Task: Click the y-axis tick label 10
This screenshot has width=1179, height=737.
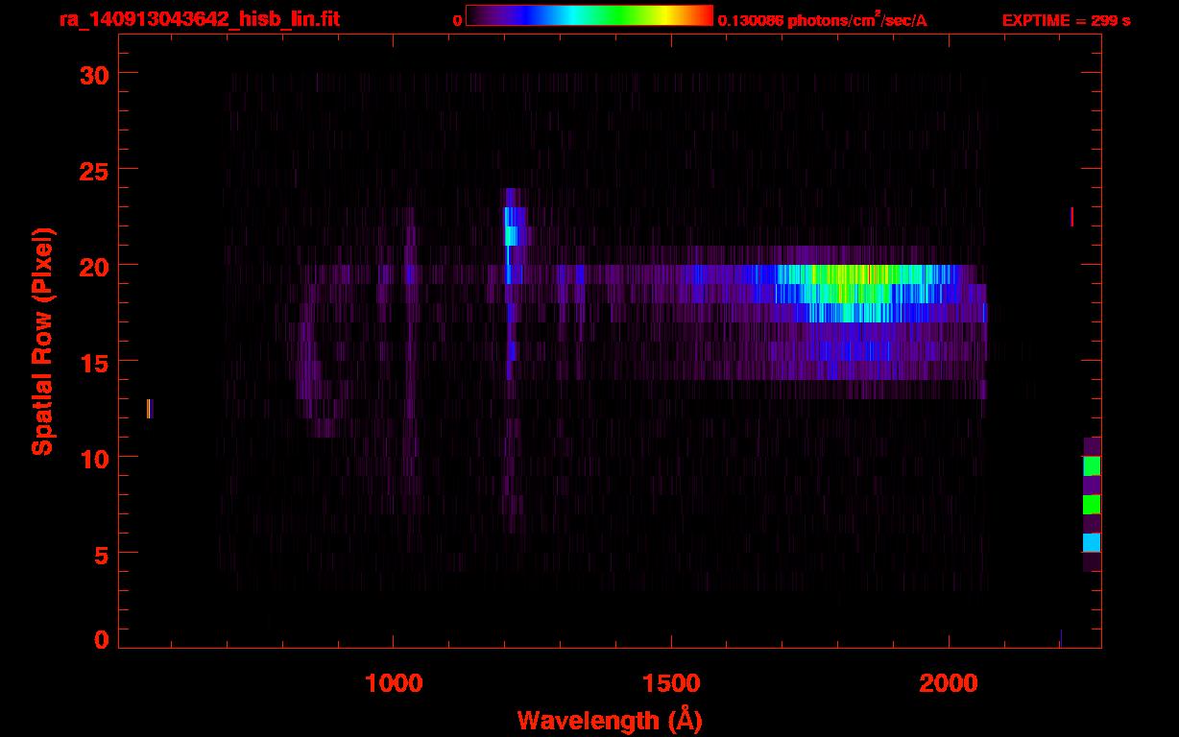Action: click(93, 458)
